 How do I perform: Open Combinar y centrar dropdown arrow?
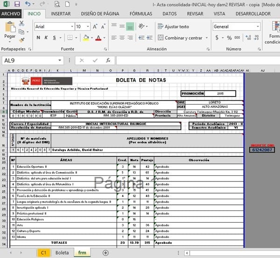[207, 38]
